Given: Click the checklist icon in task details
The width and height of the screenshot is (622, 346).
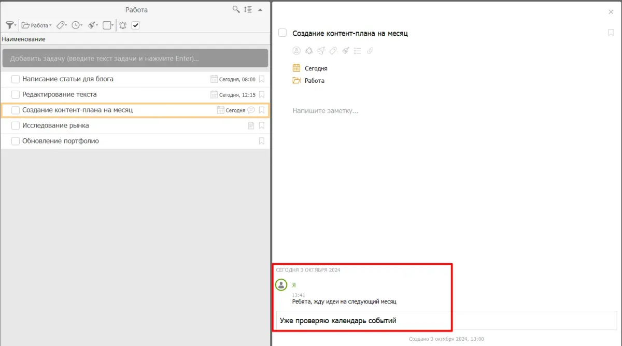Looking at the screenshot, I should click(358, 51).
